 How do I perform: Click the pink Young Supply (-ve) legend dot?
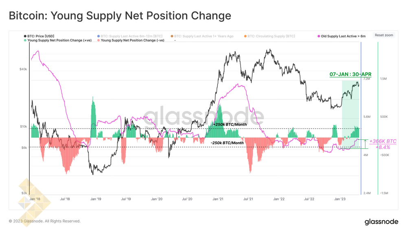[x=98, y=41]
